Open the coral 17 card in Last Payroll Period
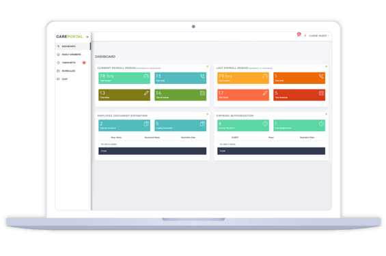The image size is (386, 256). (243, 95)
